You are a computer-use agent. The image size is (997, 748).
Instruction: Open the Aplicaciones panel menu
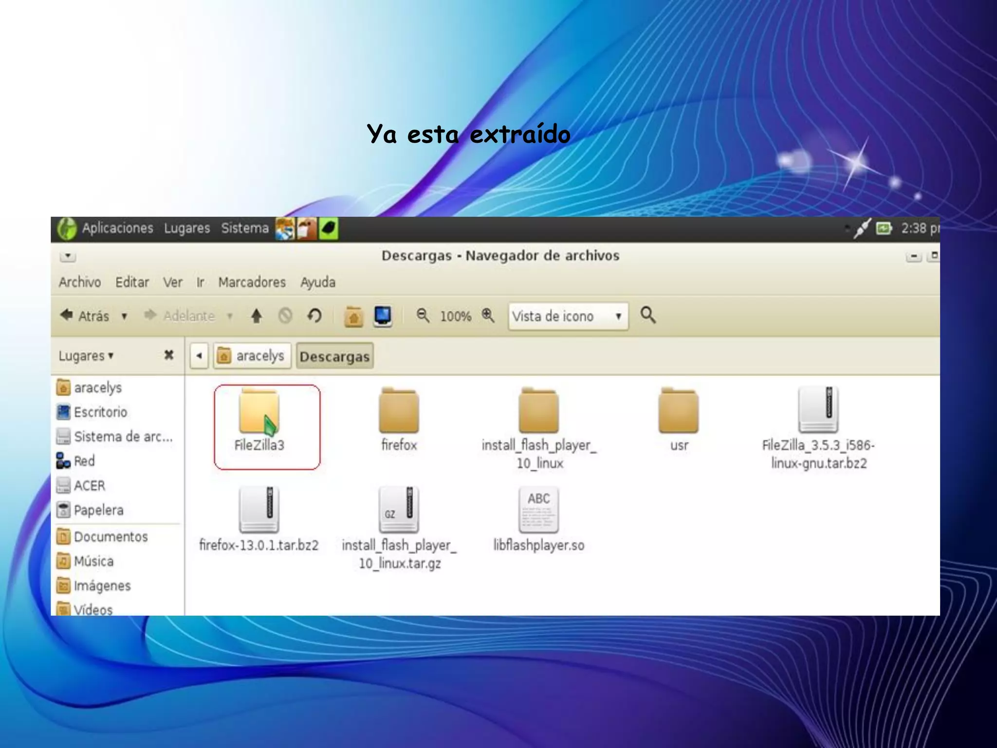pyautogui.click(x=117, y=228)
